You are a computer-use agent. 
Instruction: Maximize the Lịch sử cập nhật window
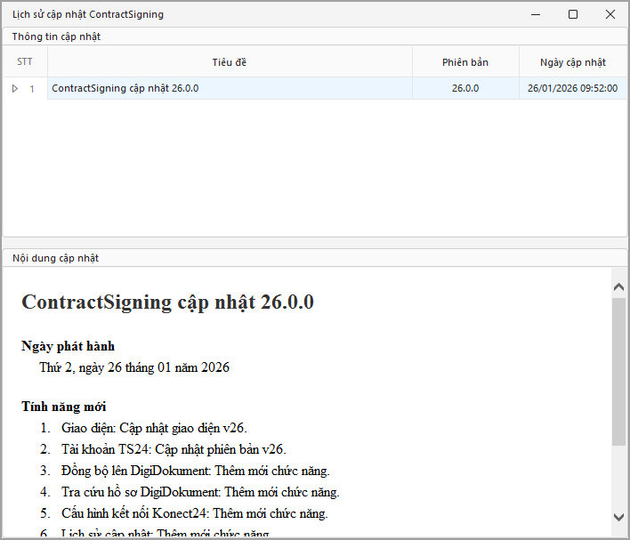(573, 14)
